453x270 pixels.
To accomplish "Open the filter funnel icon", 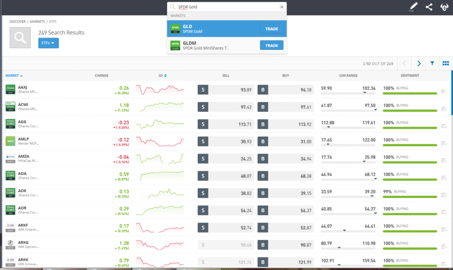I will [x=432, y=63].
